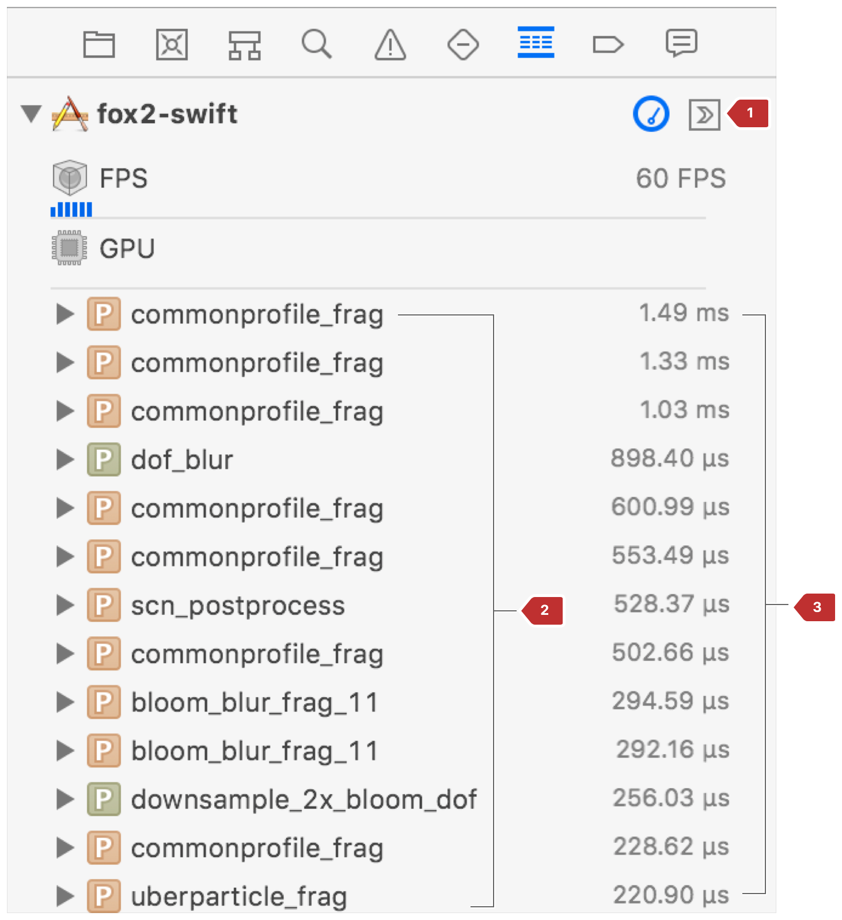Select the GPU gauge row label
The height and width of the screenshot is (920, 842).
point(127,248)
